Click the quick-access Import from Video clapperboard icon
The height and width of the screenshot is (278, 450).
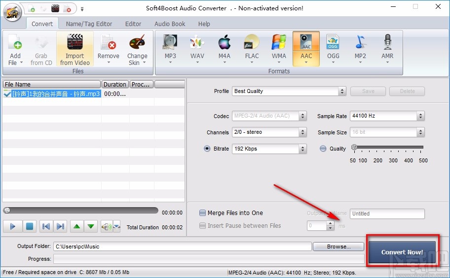click(x=55, y=8)
